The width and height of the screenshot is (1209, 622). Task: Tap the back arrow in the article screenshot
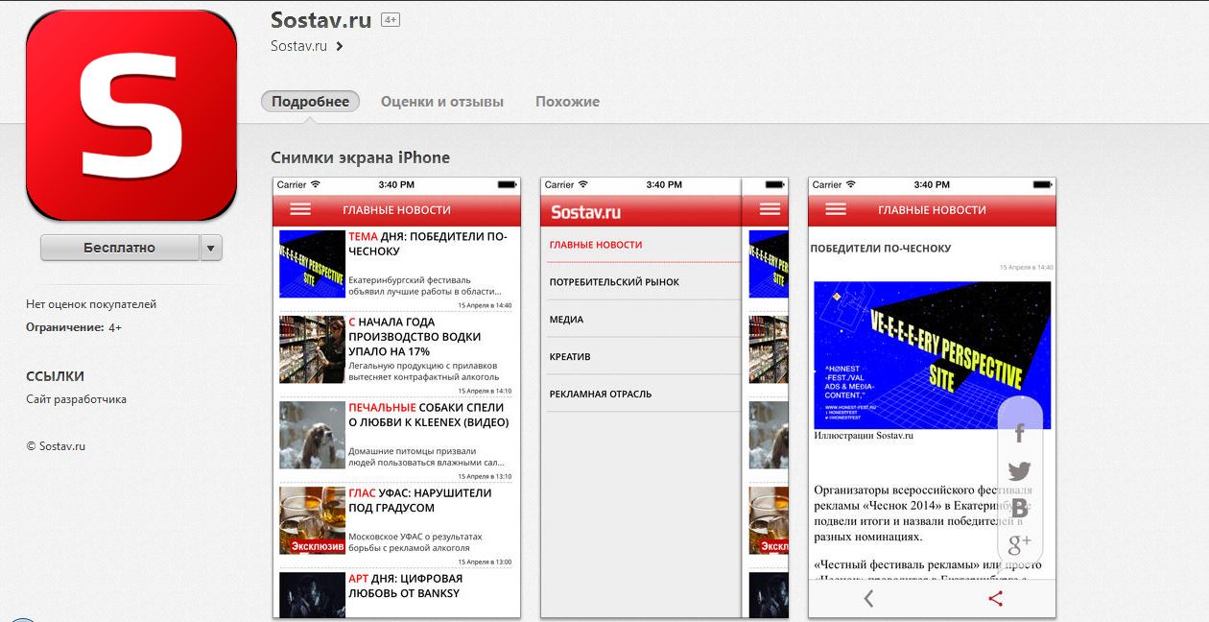pos(868,599)
